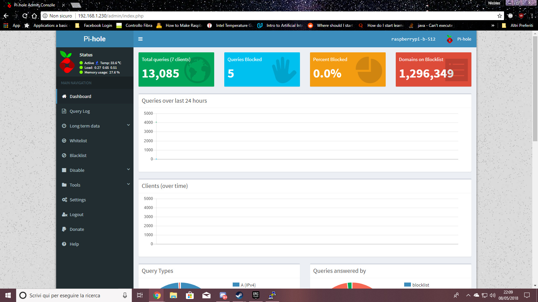
Task: Open the Dashboard home icon
Action: click(64, 96)
